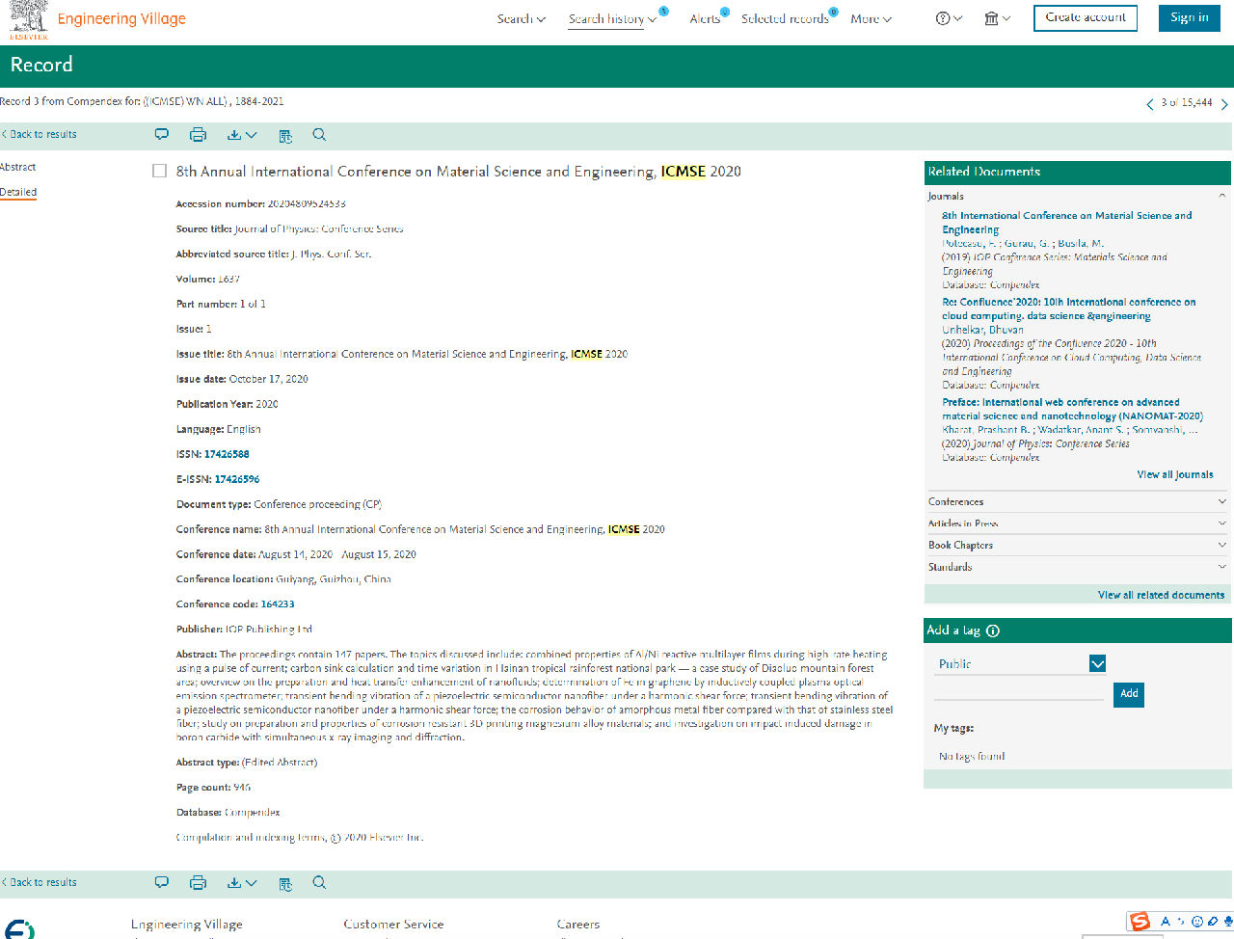Show info about adding a tag

[993, 631]
